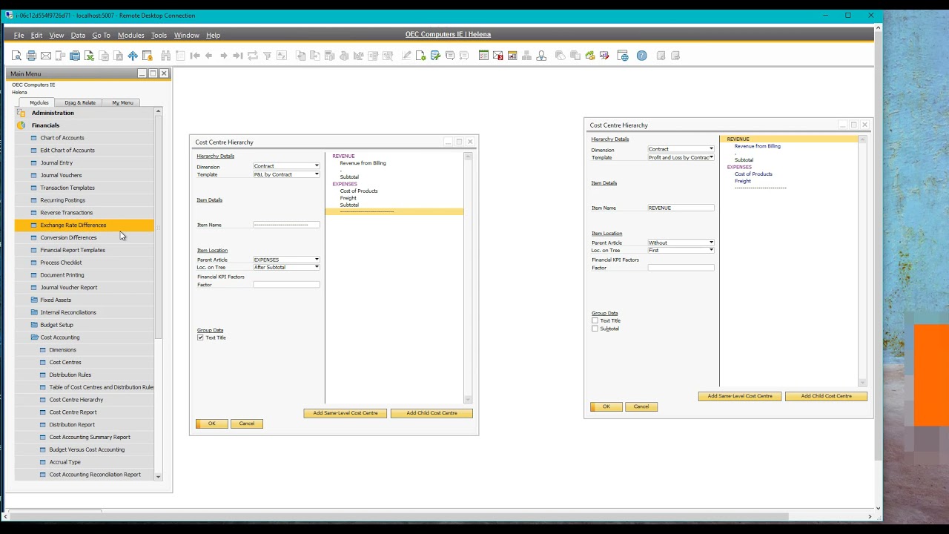This screenshot has width=949, height=534.
Task: Click the Print toolbar icon
Action: pyautogui.click(x=31, y=56)
